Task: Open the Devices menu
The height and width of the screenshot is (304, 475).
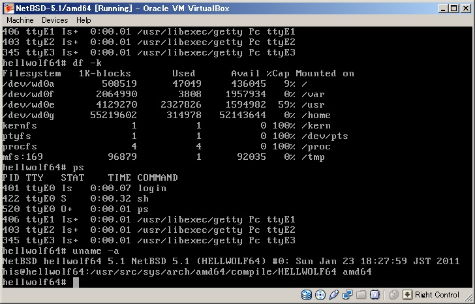Action: (55, 20)
